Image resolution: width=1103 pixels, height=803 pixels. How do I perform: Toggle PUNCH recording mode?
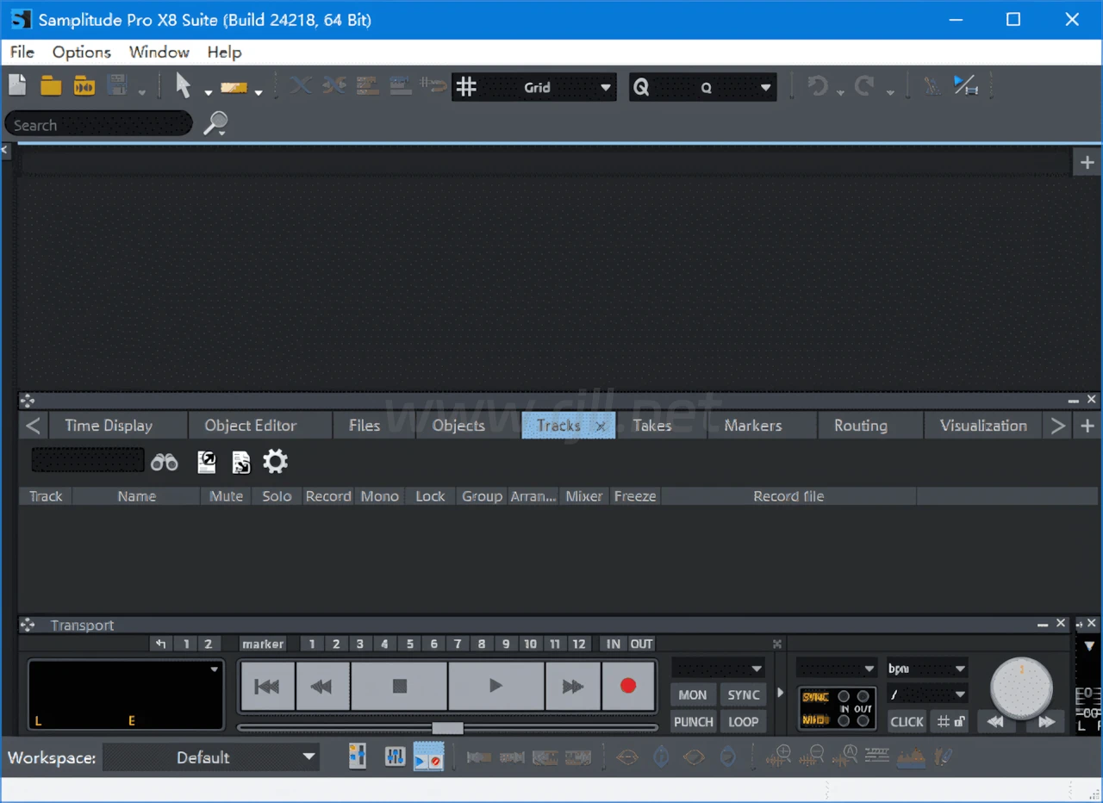693,722
